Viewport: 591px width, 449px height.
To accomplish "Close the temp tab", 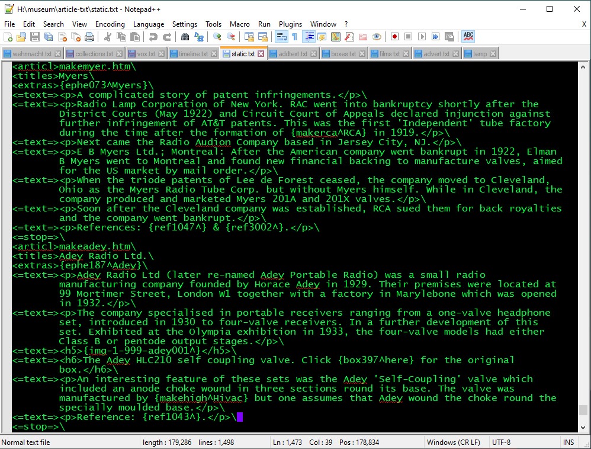I will point(493,54).
